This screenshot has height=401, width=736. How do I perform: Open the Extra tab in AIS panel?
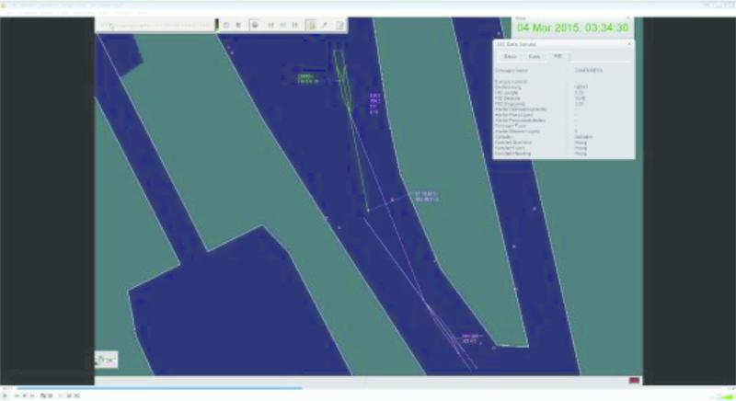point(534,57)
